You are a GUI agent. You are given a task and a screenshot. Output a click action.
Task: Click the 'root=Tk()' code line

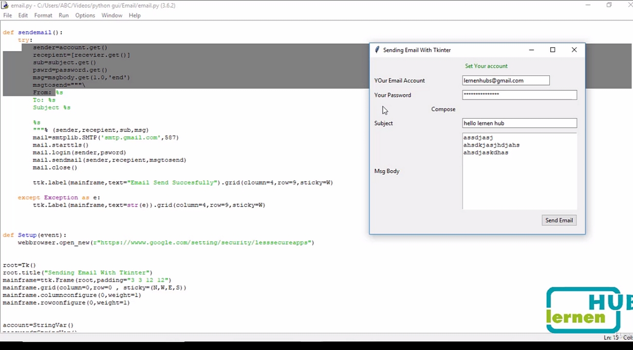19,265
